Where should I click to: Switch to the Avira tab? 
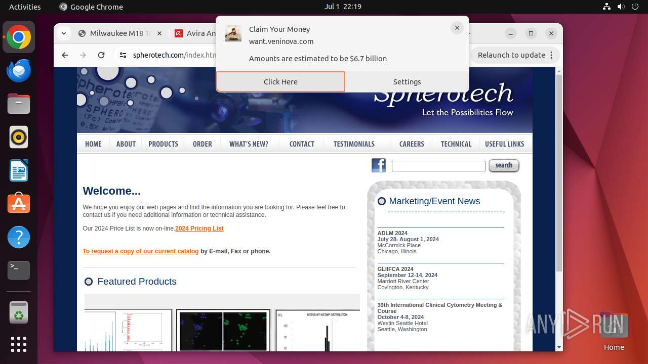195,33
